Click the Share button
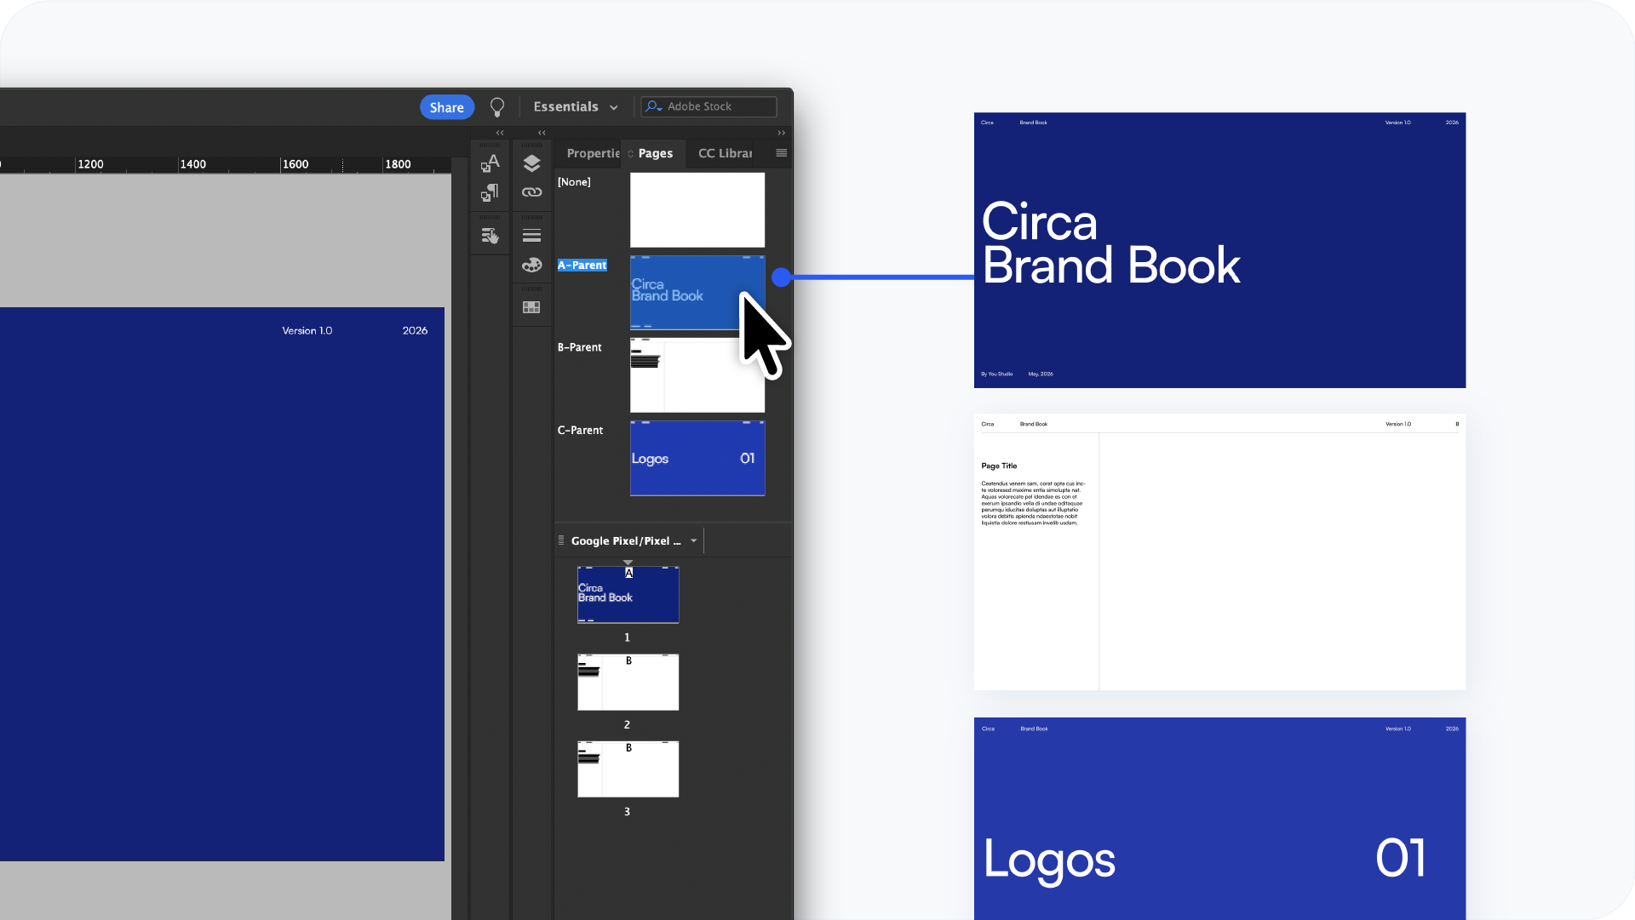Screen dimensions: 1635x920 coord(446,107)
